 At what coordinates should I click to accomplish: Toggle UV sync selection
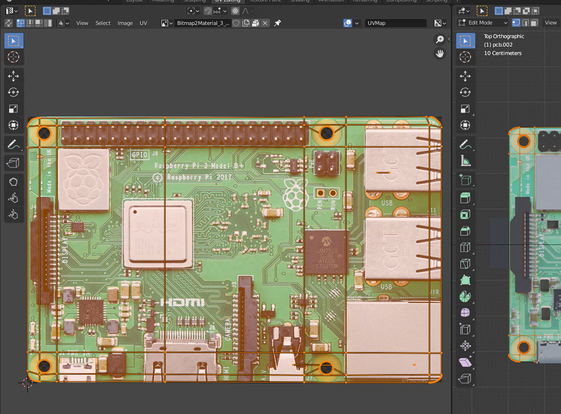(x=8, y=23)
